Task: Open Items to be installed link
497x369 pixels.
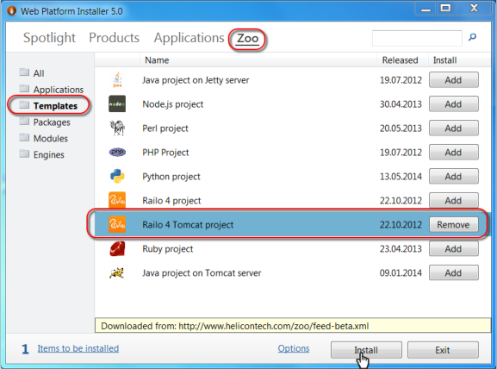Action: pyautogui.click(x=78, y=348)
